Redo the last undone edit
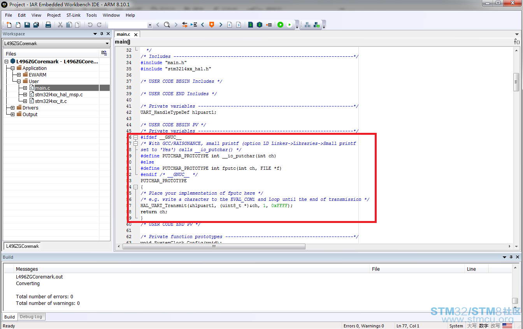523x329 pixels. coord(99,25)
